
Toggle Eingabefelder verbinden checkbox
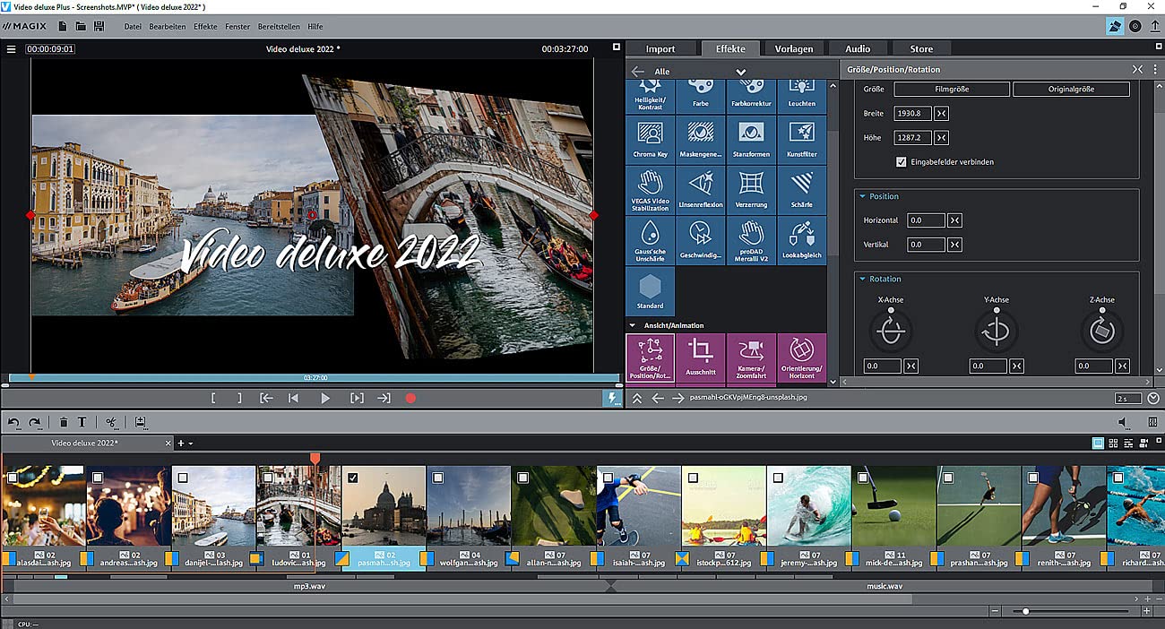click(902, 162)
